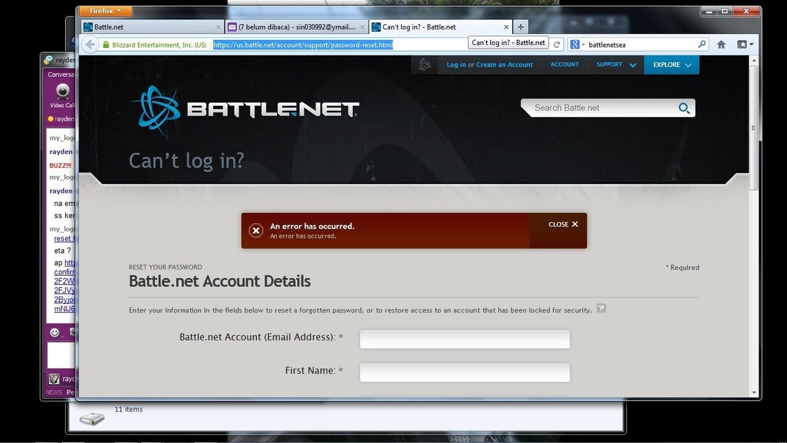Reload the page with refresh icon

[x=557, y=44]
